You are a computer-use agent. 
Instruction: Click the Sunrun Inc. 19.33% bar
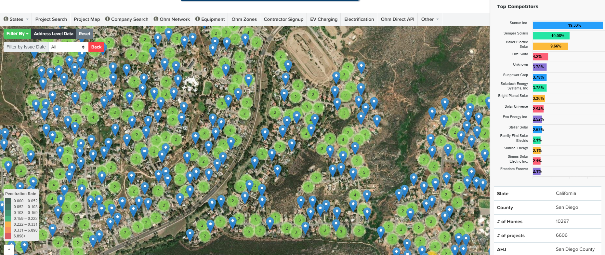click(x=568, y=25)
